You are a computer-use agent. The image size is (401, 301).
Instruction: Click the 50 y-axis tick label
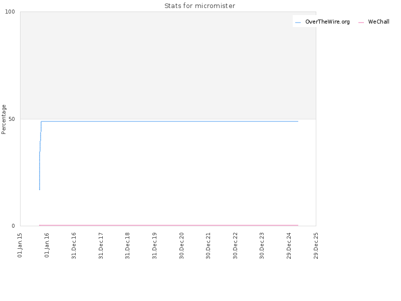(12, 119)
